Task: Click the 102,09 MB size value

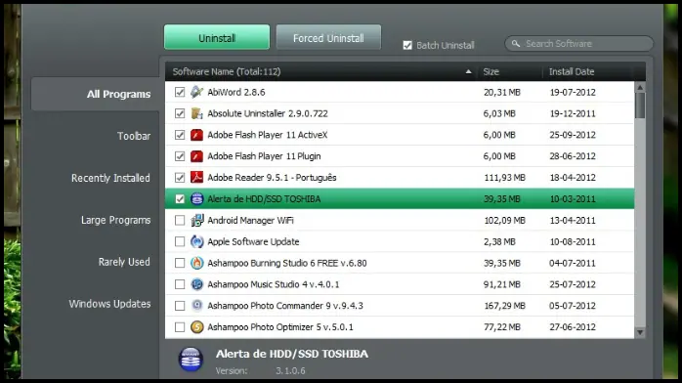Action: 504,221
